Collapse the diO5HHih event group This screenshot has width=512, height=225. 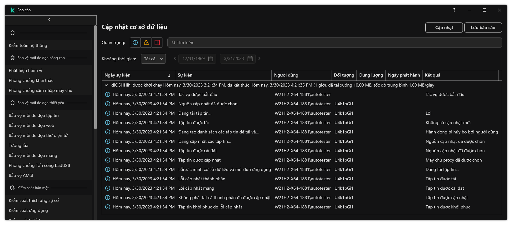(x=106, y=85)
